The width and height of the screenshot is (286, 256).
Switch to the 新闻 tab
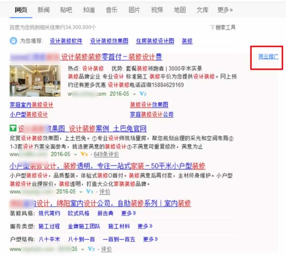click(x=43, y=10)
